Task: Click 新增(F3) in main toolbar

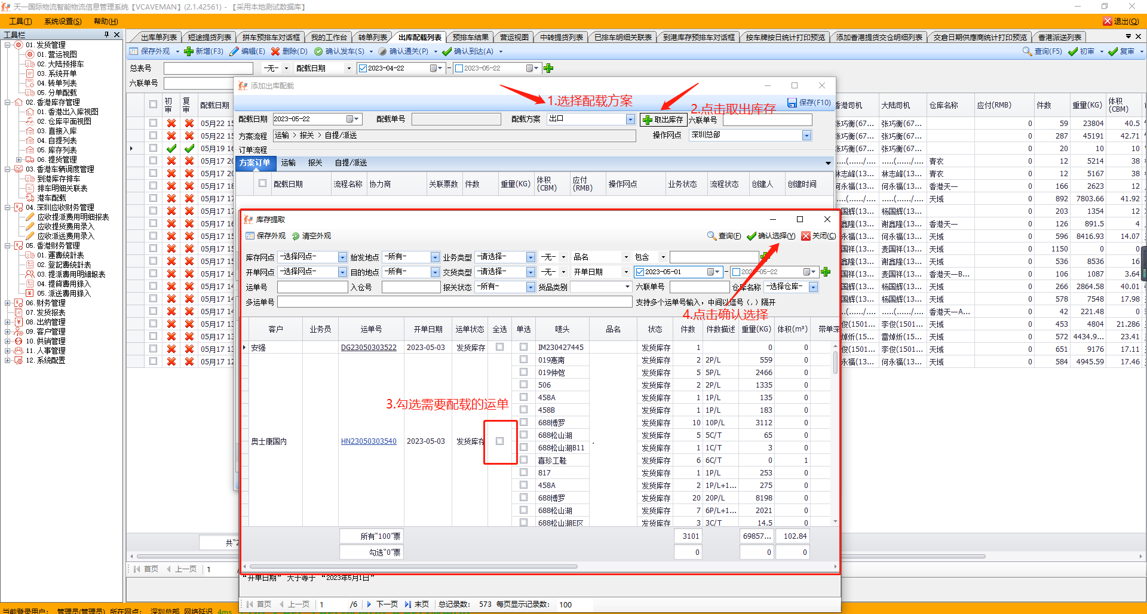Action: point(204,51)
